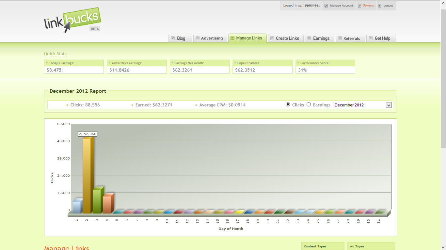
Task: Click the Earnings tab icon
Action: pos(309,38)
